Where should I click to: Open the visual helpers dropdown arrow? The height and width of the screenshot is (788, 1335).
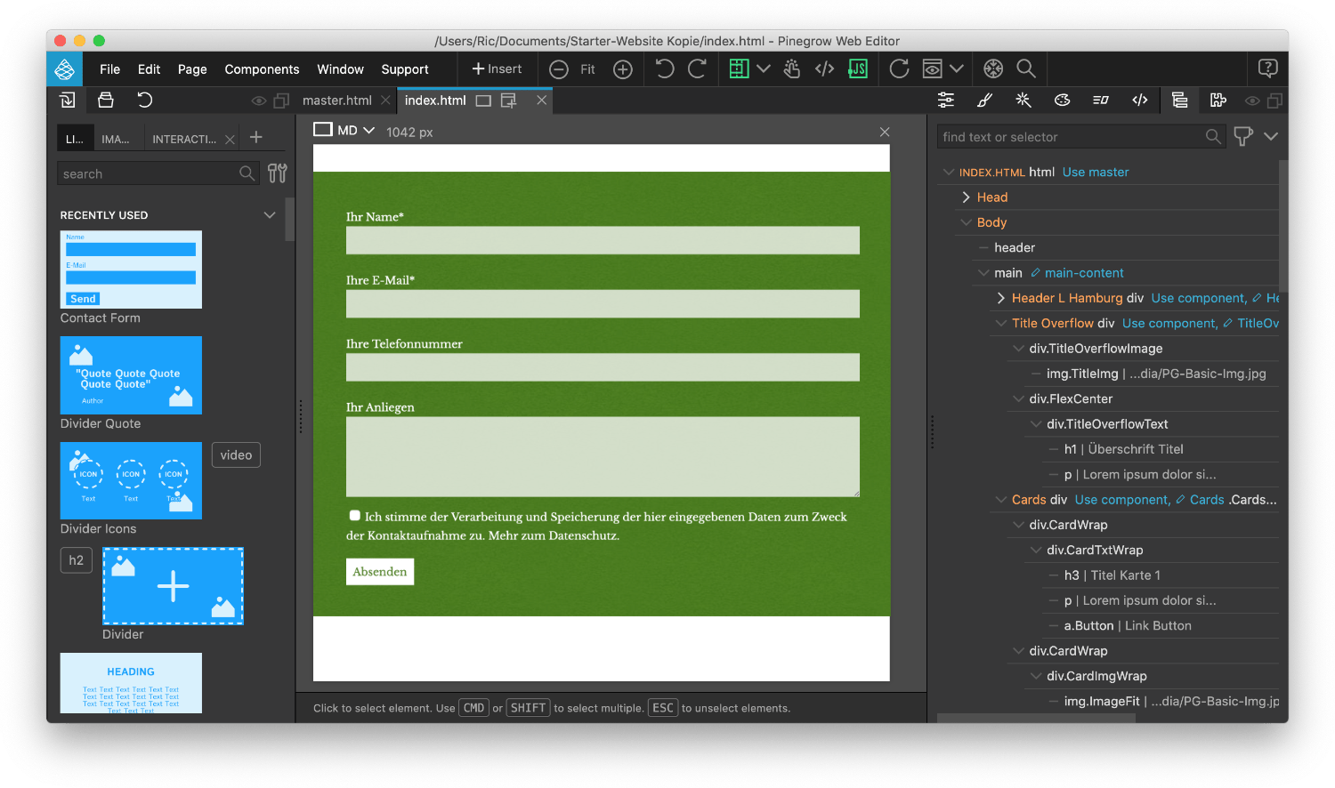pyautogui.click(x=764, y=68)
